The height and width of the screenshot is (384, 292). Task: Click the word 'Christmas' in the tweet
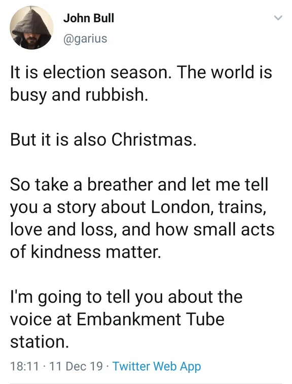tap(152, 139)
